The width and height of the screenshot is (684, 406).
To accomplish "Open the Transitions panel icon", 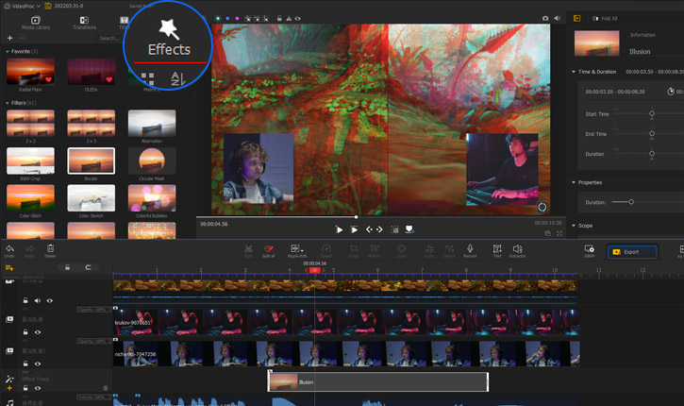I will [83, 23].
